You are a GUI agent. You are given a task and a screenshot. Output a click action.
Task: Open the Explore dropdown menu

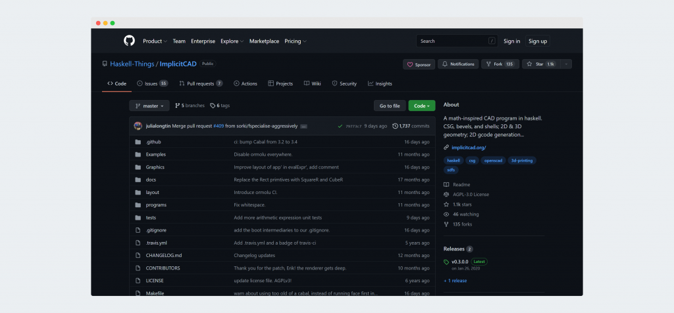[232, 41]
